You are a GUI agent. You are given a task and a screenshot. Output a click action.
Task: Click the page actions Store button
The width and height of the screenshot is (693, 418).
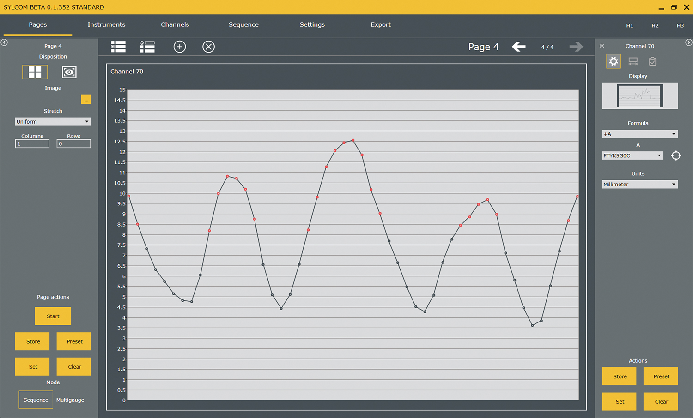(33, 341)
